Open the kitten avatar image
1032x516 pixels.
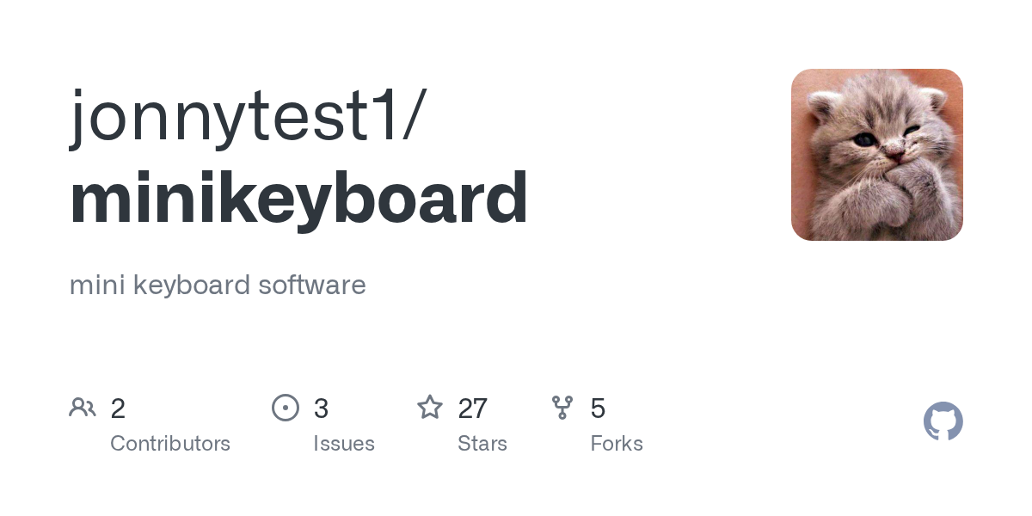pyautogui.click(x=876, y=155)
